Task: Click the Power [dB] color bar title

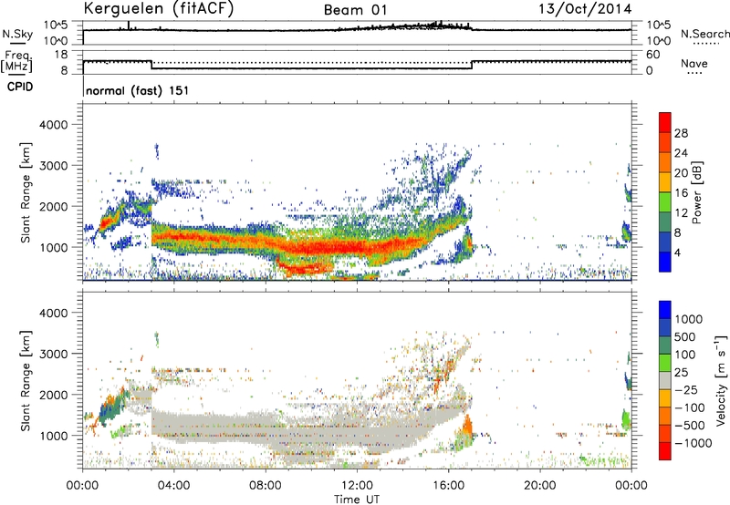Action: pyautogui.click(x=696, y=192)
